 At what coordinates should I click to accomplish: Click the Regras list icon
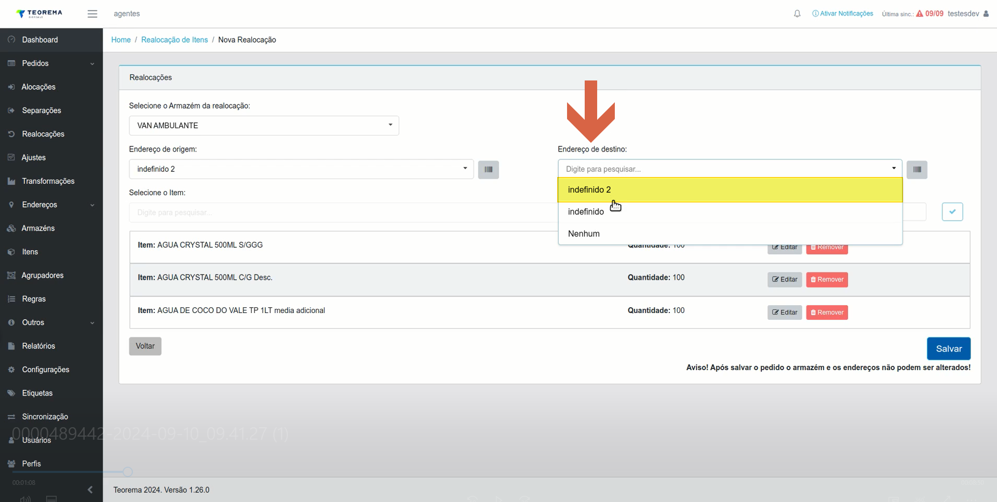[11, 299]
